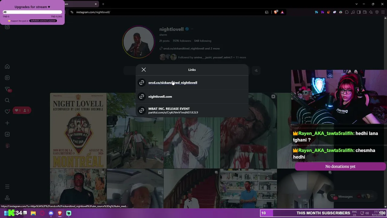Click the install app icon in the address bar
This screenshot has width=387, height=218.
(x=267, y=12)
